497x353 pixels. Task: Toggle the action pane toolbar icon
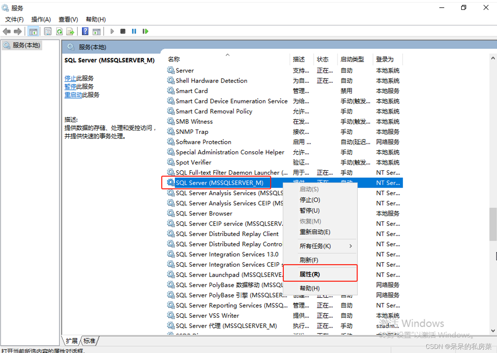pos(97,31)
